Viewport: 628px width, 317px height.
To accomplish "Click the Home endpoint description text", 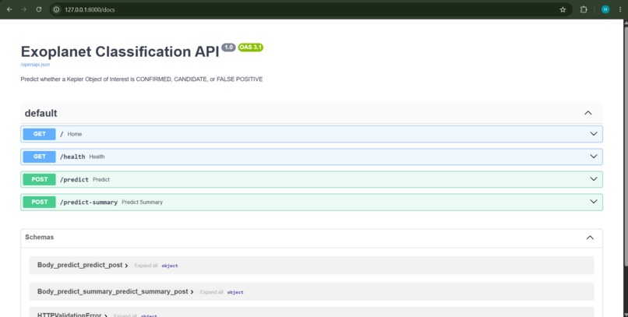I will (75, 134).
